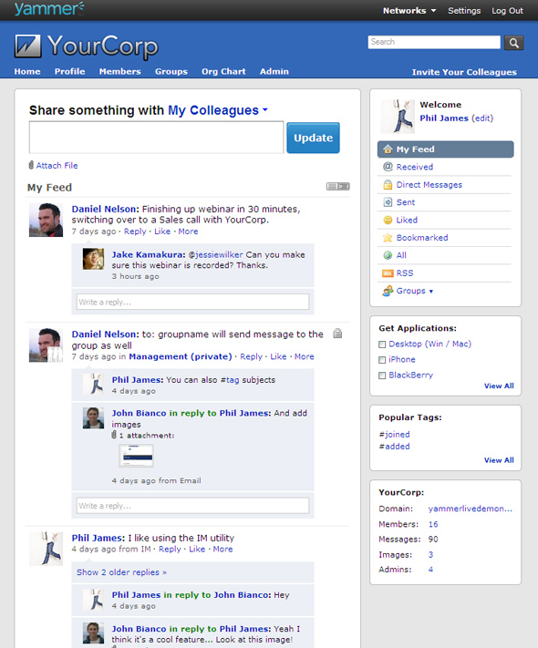Click the YourCorp logo icon
538x648 pixels.
tap(27, 46)
